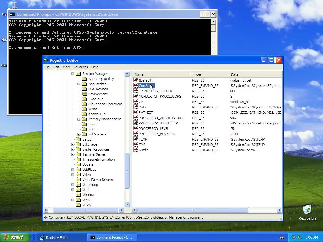
Task: Switch to Command Prompt taskbar button
Action: pyautogui.click(x=112, y=238)
